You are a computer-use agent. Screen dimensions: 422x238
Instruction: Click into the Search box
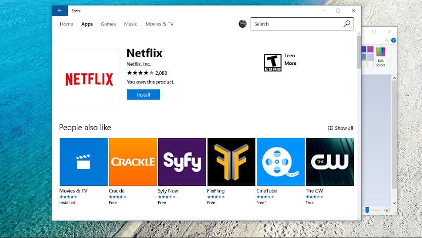coord(296,24)
